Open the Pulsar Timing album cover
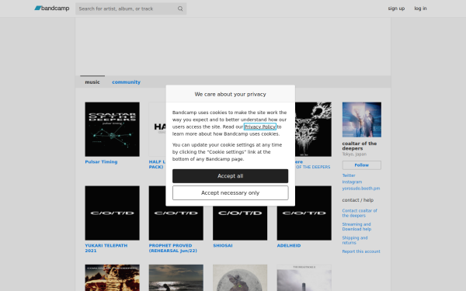This screenshot has height=291, width=466. click(x=112, y=129)
